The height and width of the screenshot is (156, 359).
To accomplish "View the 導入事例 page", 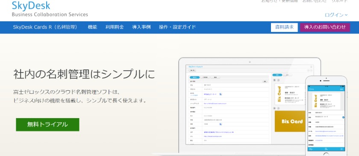I will click(x=141, y=27).
